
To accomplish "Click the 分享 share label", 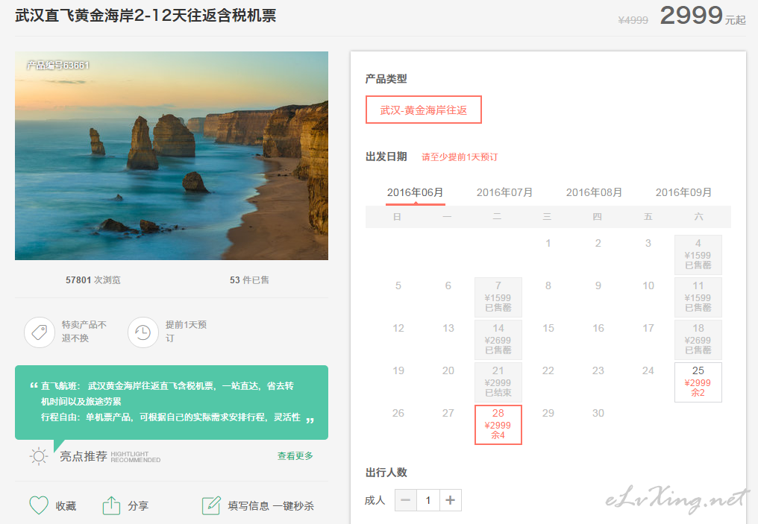I will coord(138,506).
